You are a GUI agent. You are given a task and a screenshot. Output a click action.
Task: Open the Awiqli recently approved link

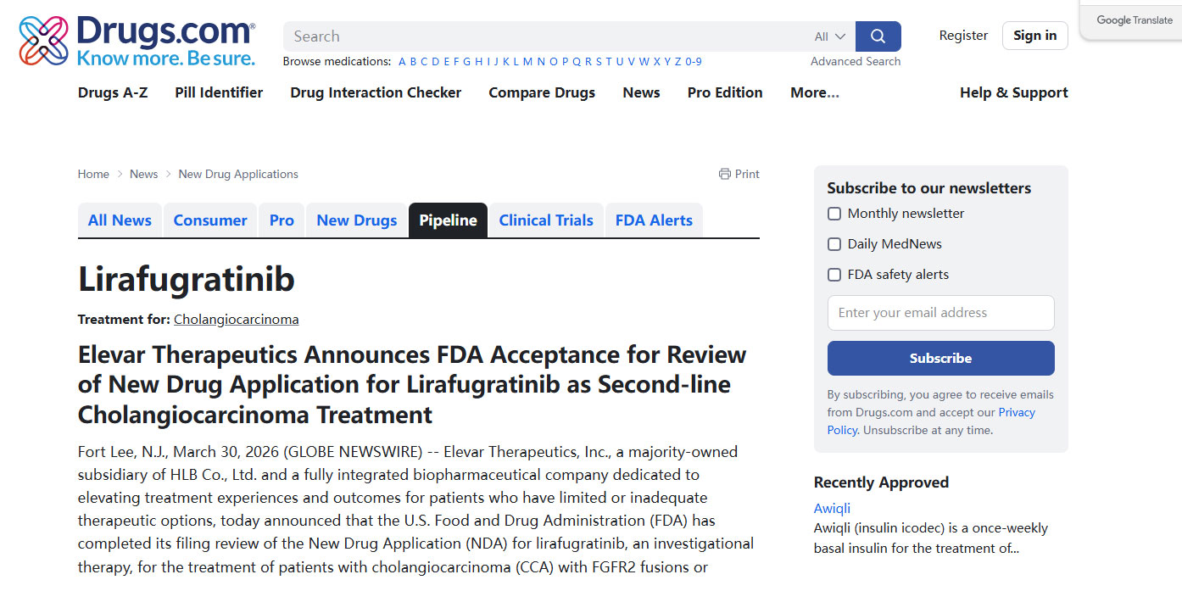(832, 508)
